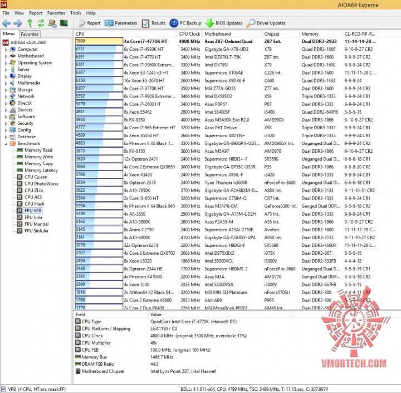Expand the Display tree node

pos(6,76)
